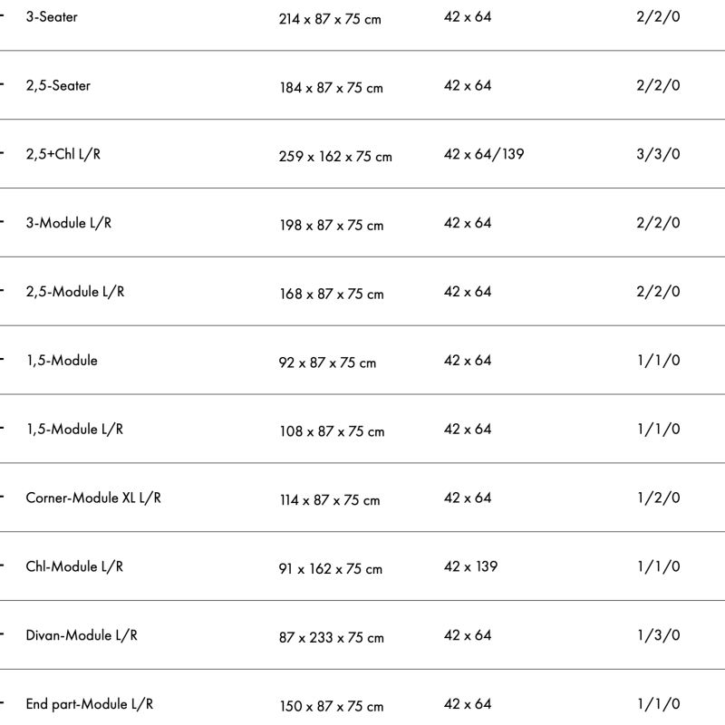
Task: Click the 3/3/0 cushion count
Action: pyautogui.click(x=658, y=154)
